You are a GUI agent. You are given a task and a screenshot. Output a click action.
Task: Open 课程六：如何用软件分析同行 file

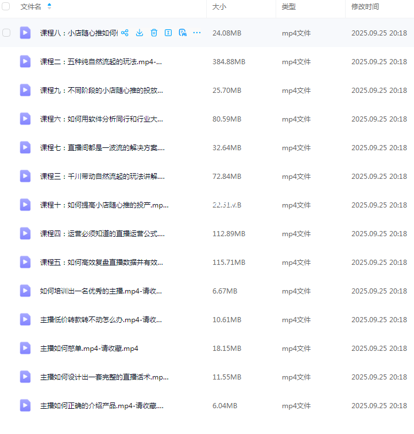tap(102, 119)
